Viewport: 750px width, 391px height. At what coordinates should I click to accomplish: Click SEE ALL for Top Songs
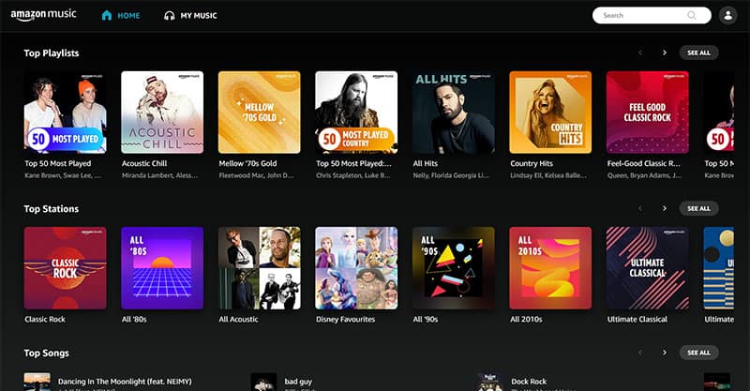(x=698, y=353)
